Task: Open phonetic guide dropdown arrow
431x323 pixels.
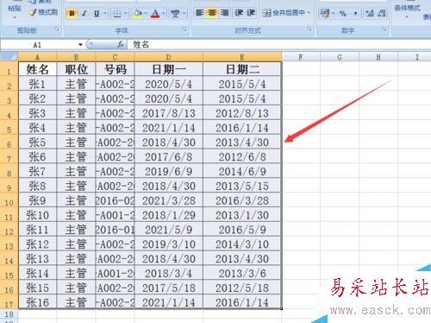Action: [184, 14]
